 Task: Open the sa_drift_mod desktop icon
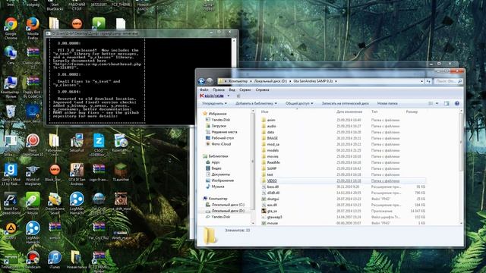tap(121, 201)
